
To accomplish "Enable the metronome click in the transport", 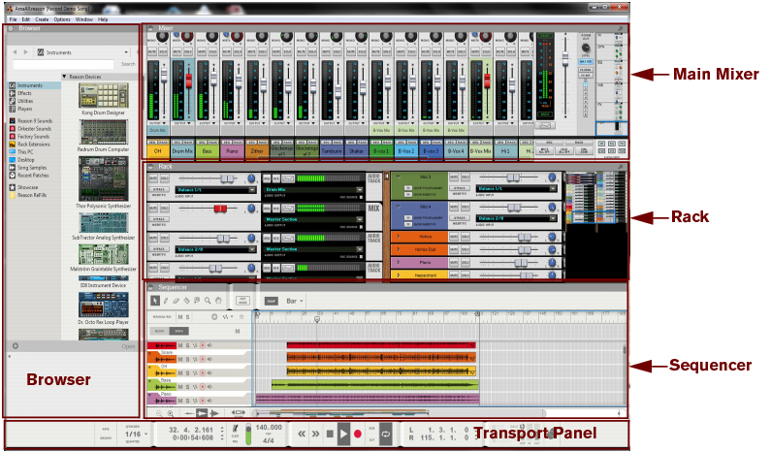I will [237, 429].
